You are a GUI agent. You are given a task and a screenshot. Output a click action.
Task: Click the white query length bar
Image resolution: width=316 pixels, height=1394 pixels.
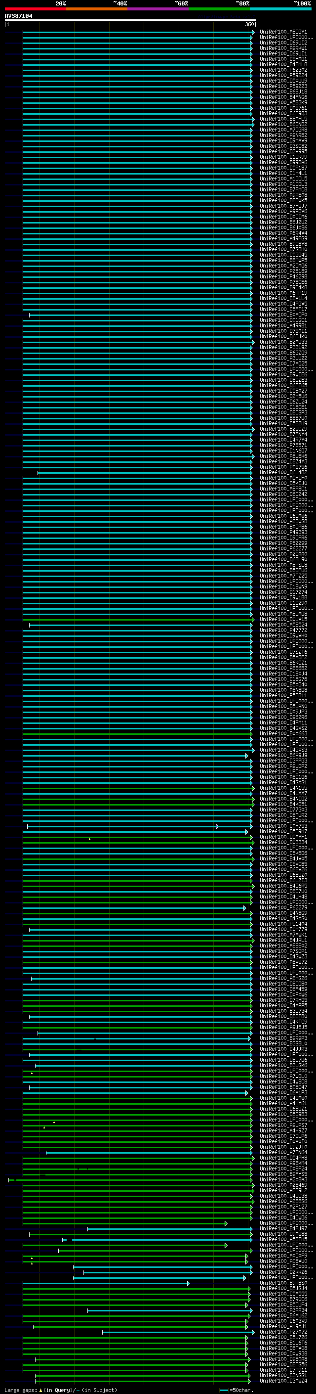click(130, 20)
